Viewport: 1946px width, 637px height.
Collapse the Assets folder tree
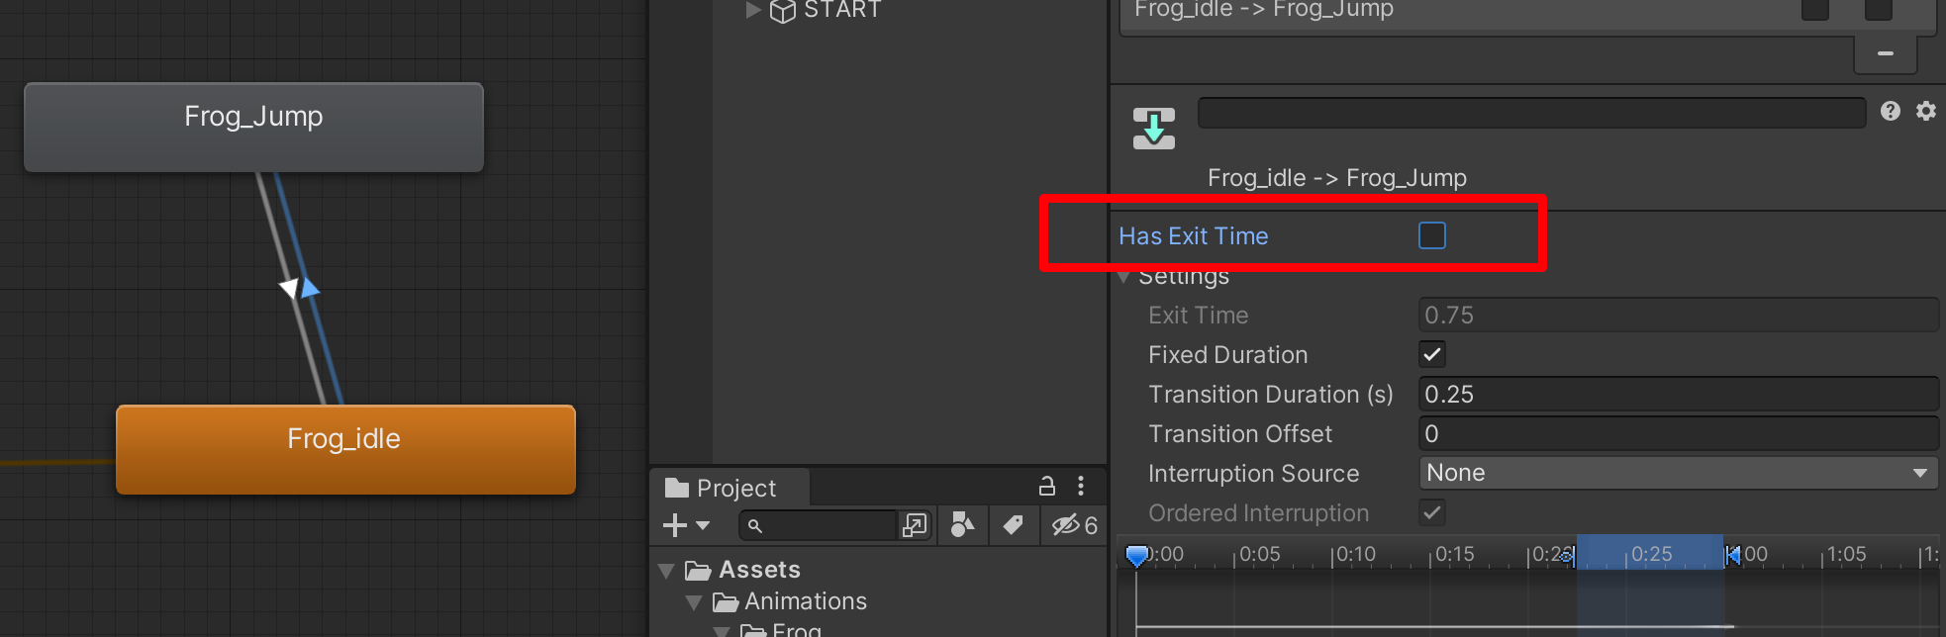click(x=666, y=571)
